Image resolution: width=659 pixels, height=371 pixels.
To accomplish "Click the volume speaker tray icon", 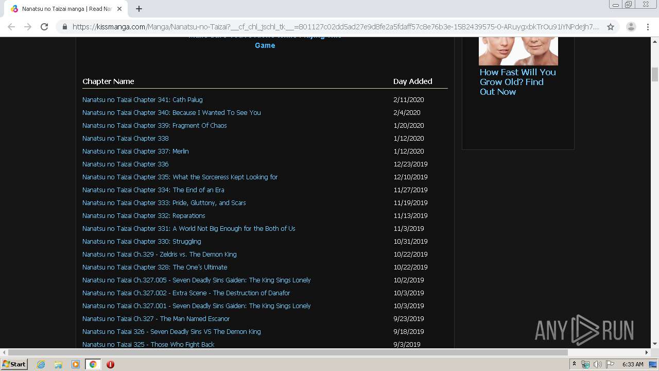I will 597,364.
